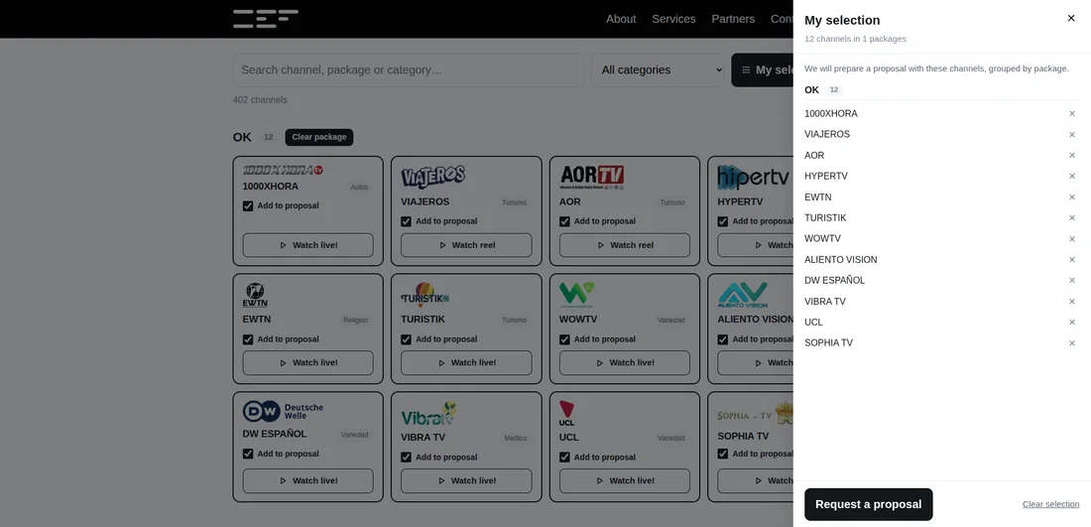Click the VIAJEROS channel logo
Viewport: 1091px width, 527px height.
click(x=432, y=177)
